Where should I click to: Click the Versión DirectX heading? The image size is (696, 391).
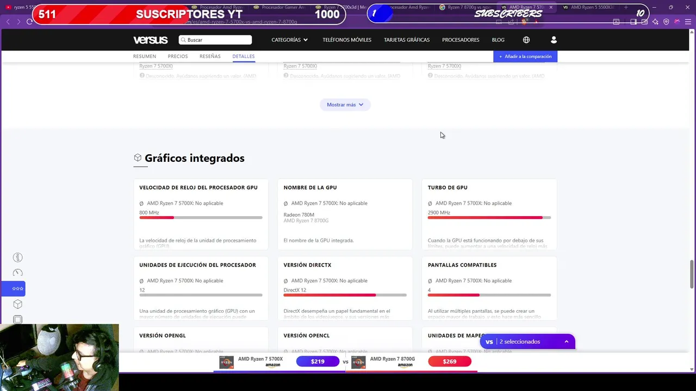coord(307,265)
